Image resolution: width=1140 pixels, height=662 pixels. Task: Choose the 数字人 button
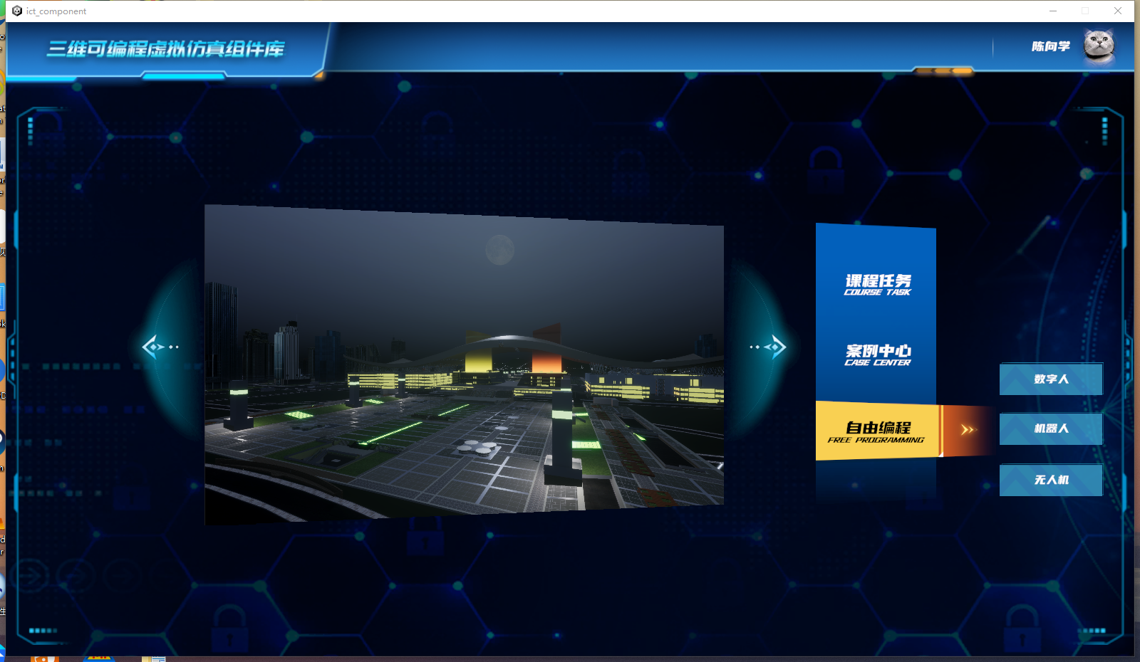click(1051, 379)
